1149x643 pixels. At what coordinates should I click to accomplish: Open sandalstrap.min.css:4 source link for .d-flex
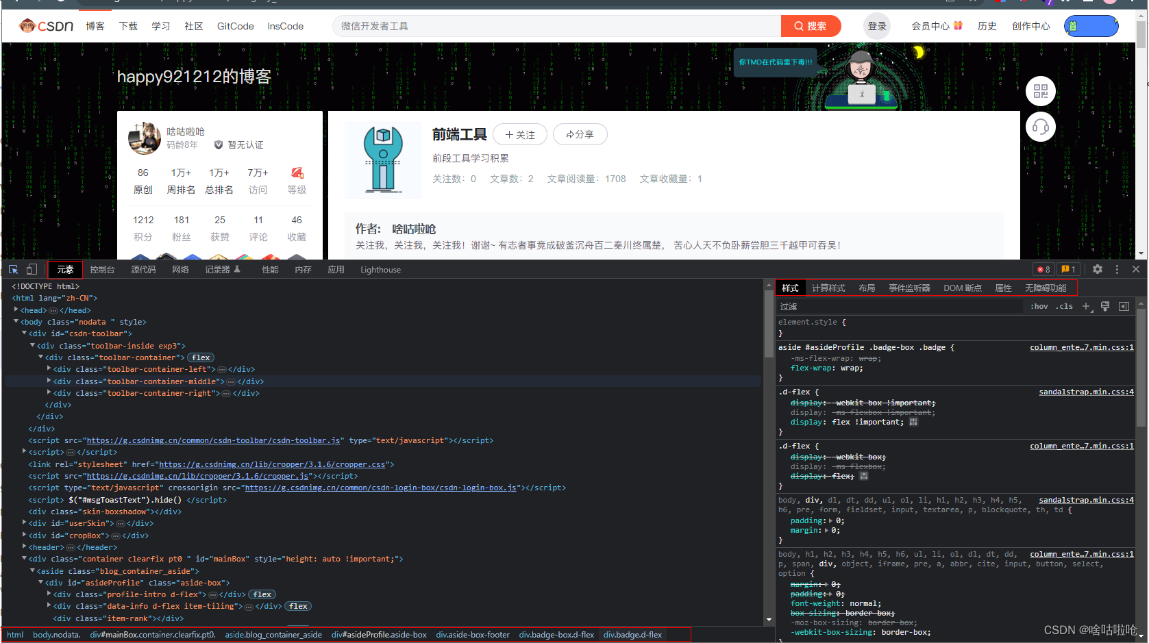pyautogui.click(x=1086, y=392)
